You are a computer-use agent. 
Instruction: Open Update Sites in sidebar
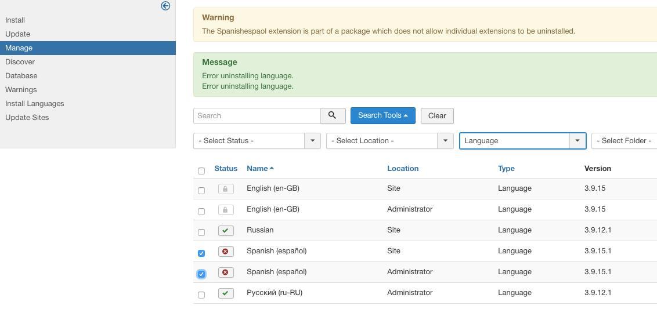click(x=27, y=118)
